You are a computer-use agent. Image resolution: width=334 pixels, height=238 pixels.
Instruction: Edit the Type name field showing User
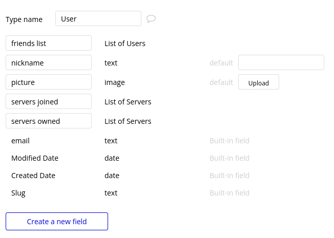pos(98,18)
